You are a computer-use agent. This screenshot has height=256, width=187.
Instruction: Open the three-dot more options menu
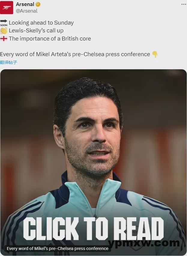pos(184,4)
